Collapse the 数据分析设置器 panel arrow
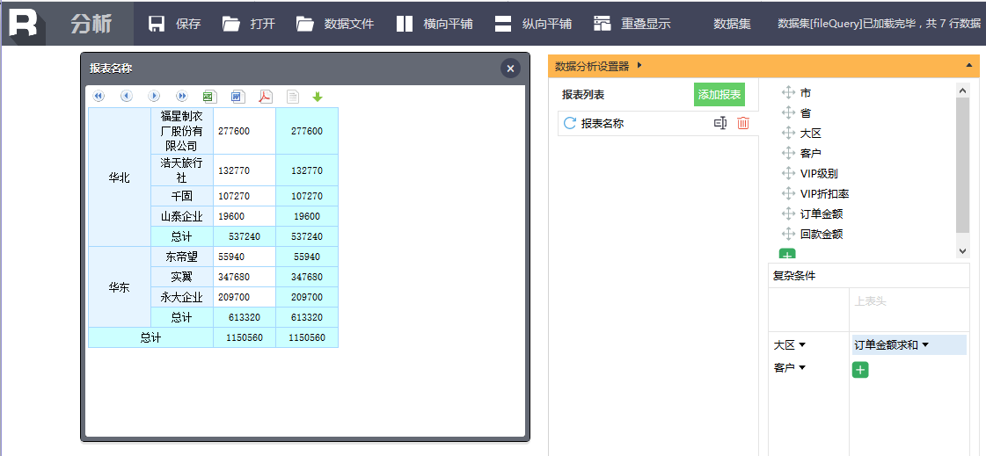 pyautogui.click(x=969, y=65)
